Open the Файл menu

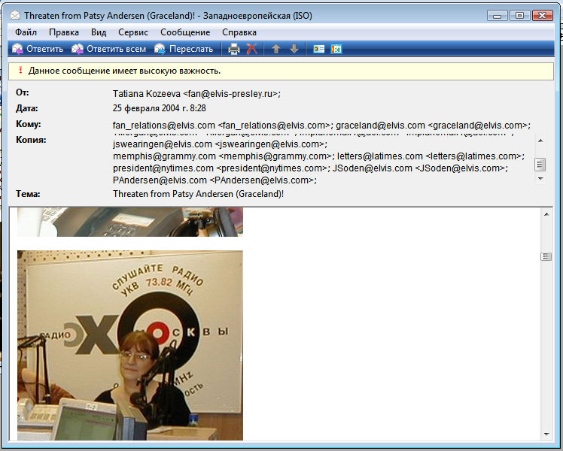[26, 32]
